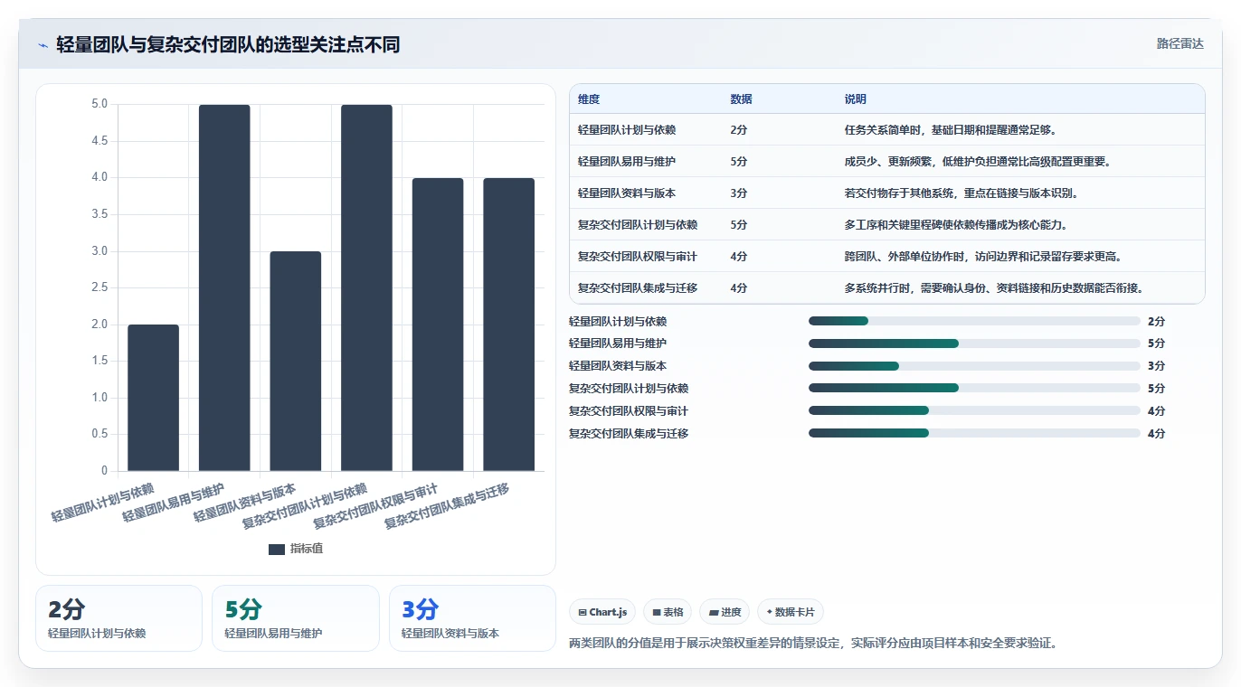Screen dimensions: 1241x687
Task: Click the 复杂交付团队集成与迁移 label in the progress list
Action: pyautogui.click(x=629, y=434)
